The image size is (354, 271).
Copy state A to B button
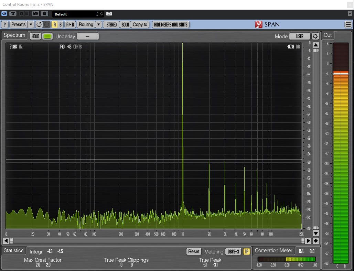coord(70,24)
